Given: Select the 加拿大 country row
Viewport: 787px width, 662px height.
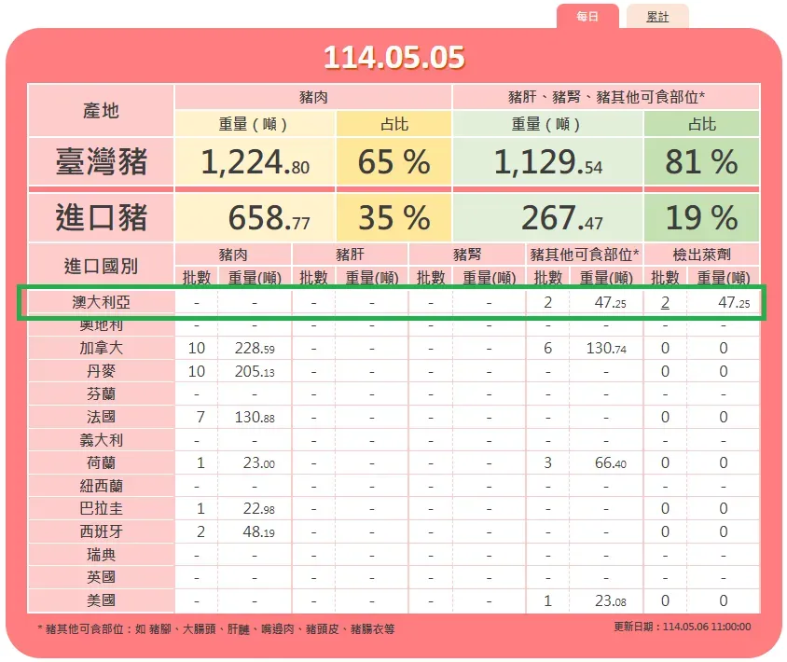Looking at the screenshot, I should [393, 348].
